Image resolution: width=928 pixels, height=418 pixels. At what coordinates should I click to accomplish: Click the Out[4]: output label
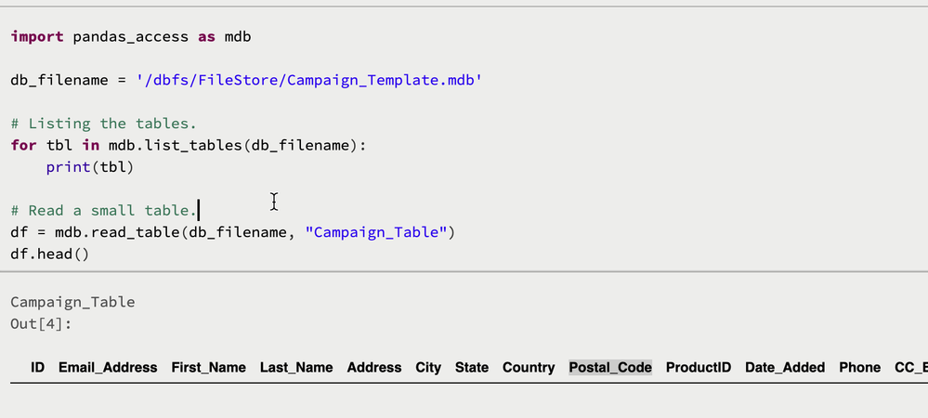41,324
